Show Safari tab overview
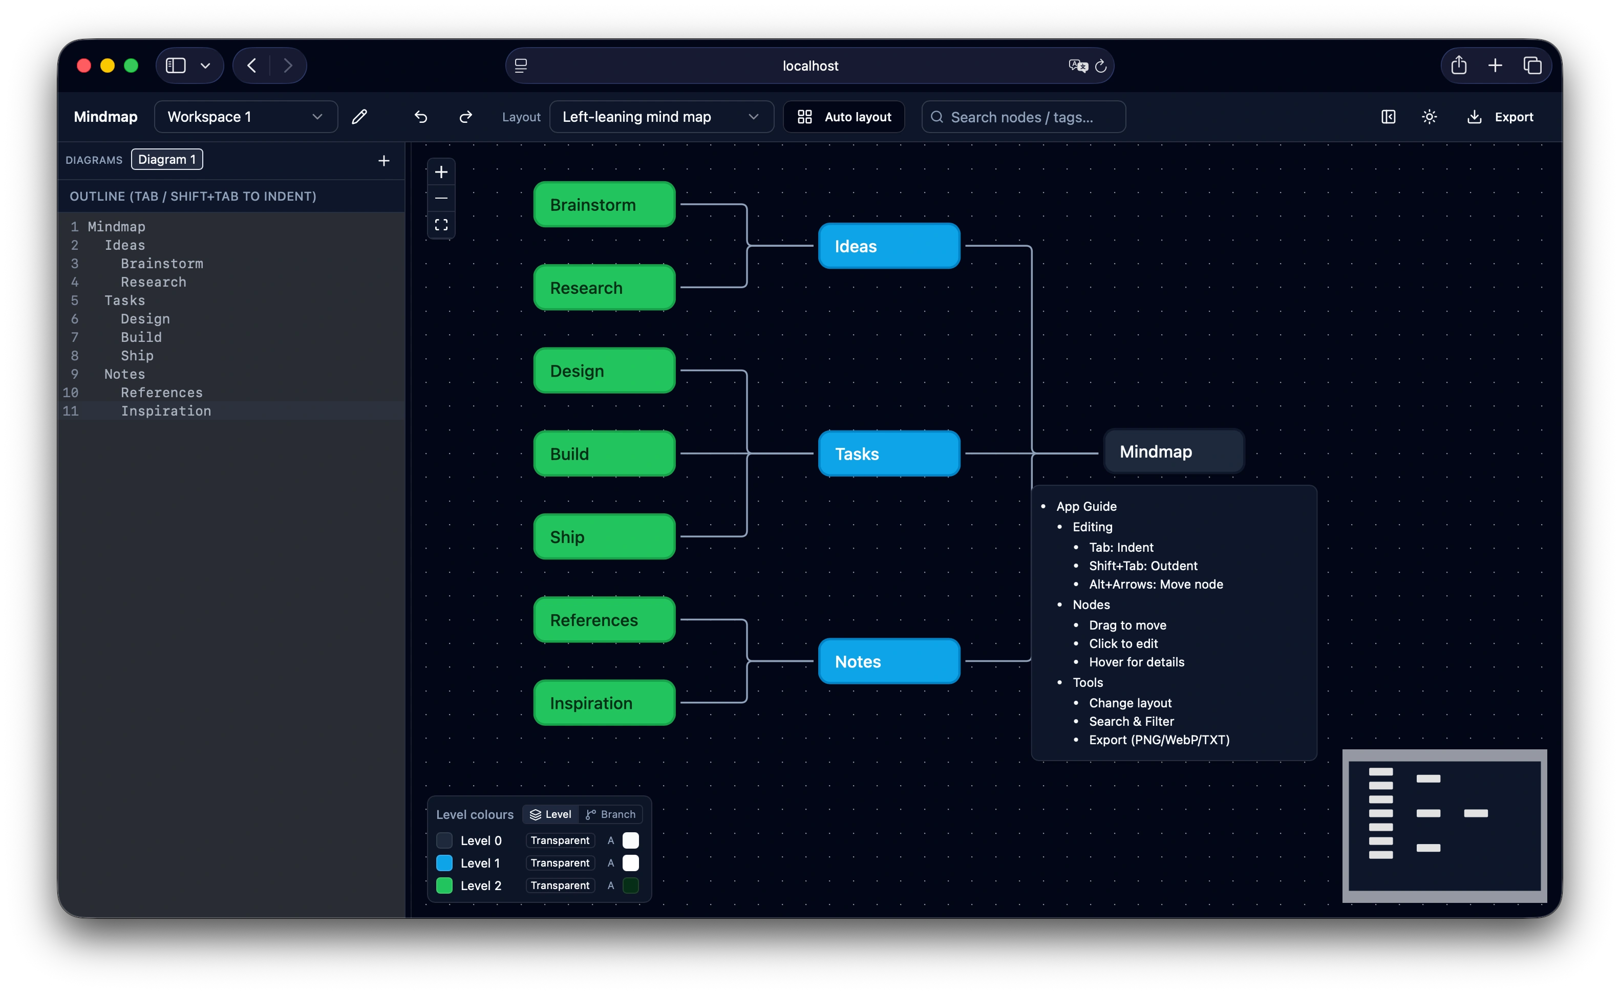The image size is (1620, 994). (x=1532, y=65)
